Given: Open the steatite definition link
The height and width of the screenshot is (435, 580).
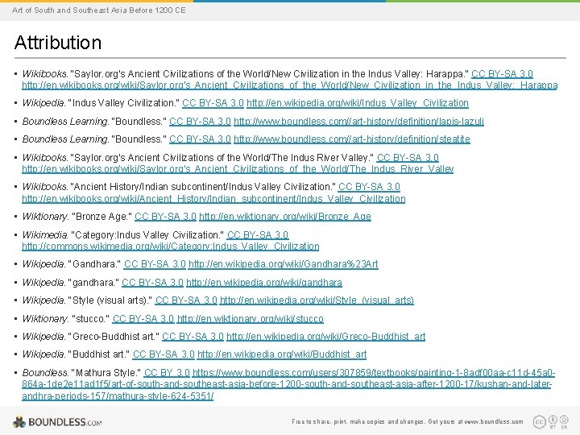Looking at the screenshot, I should (x=352, y=139).
